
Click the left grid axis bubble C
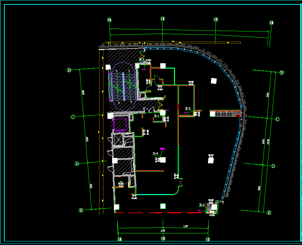click(x=73, y=117)
